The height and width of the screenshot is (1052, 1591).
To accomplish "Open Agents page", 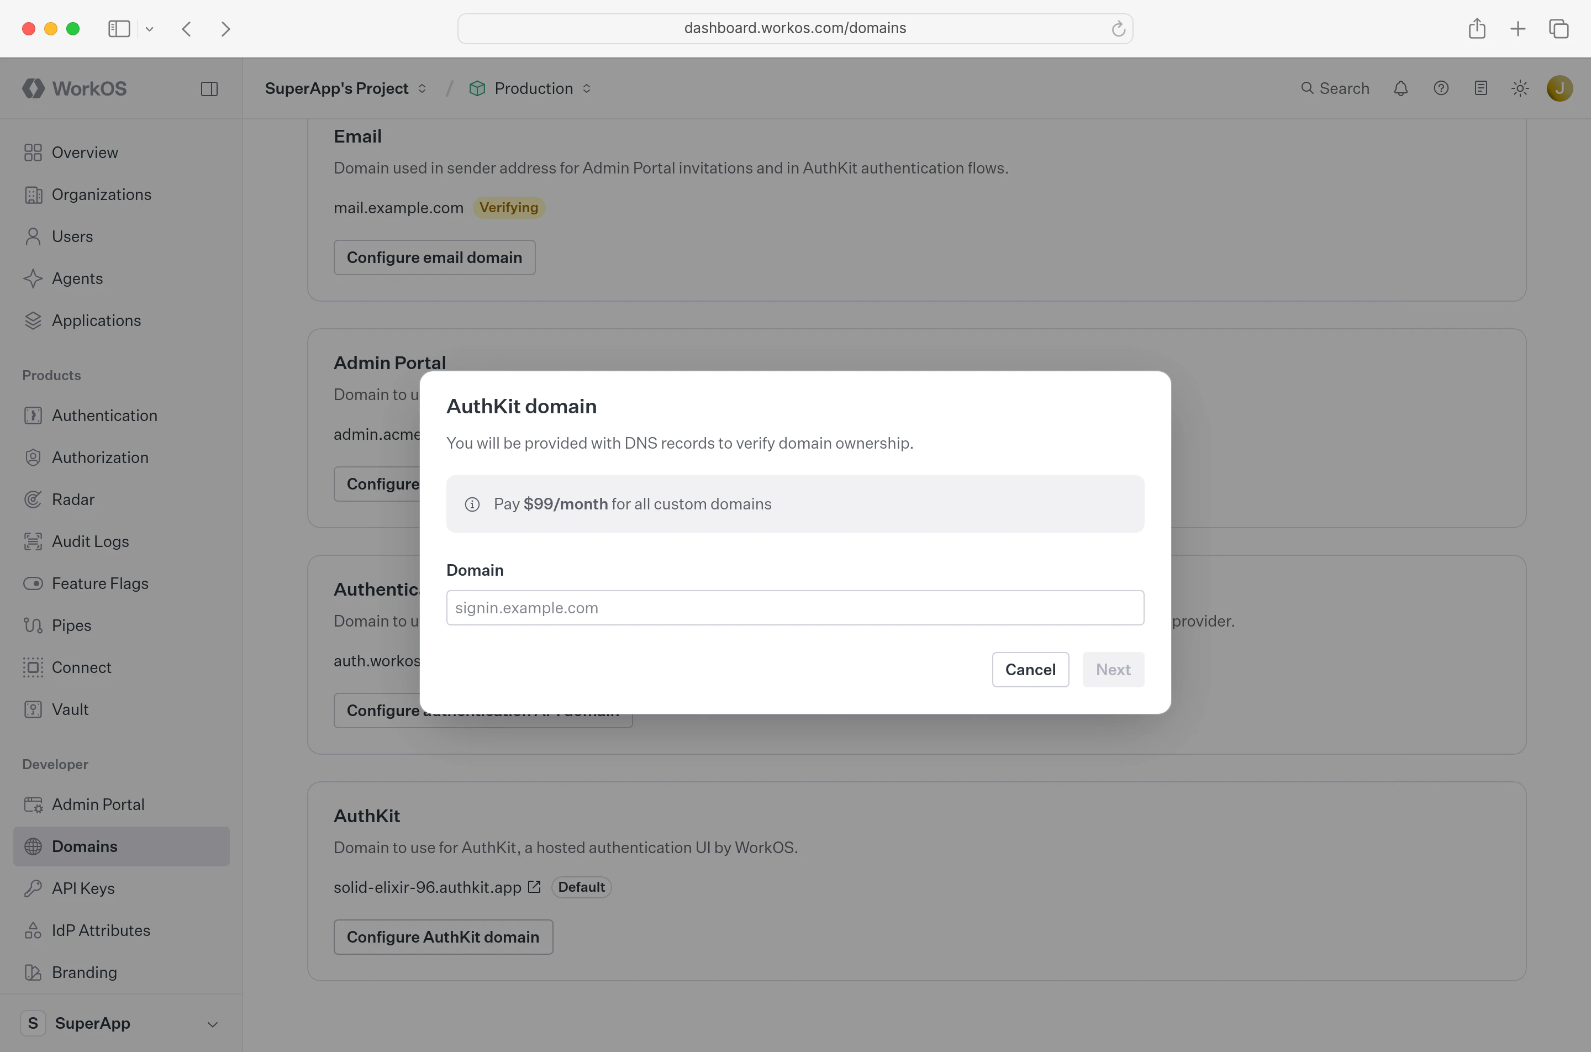I will [x=122, y=278].
